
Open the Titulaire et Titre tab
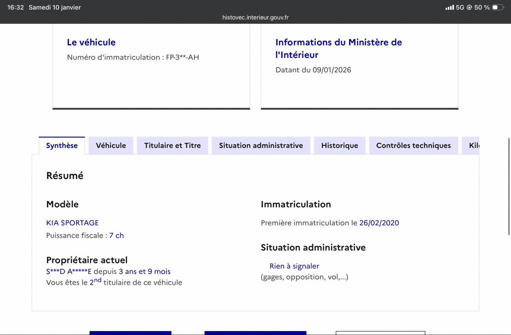tap(172, 145)
